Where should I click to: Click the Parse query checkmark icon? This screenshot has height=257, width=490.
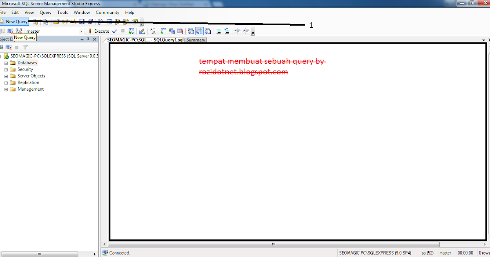[114, 31]
